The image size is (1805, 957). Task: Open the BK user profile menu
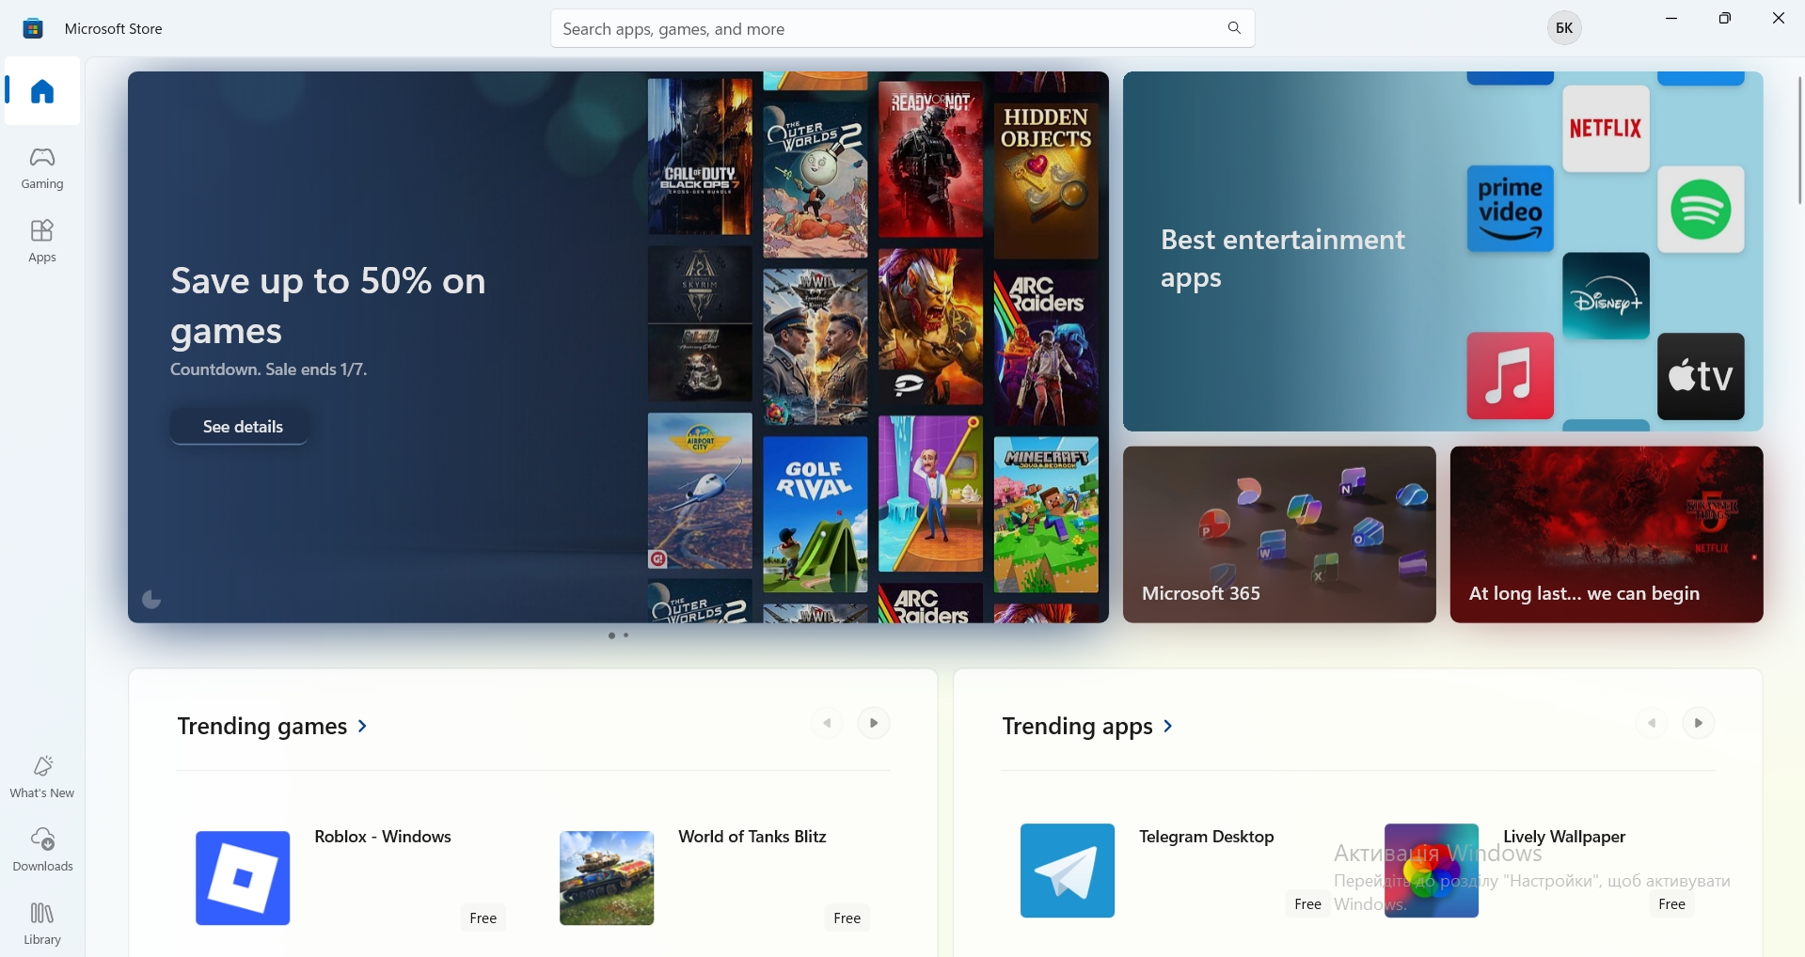[x=1564, y=28]
